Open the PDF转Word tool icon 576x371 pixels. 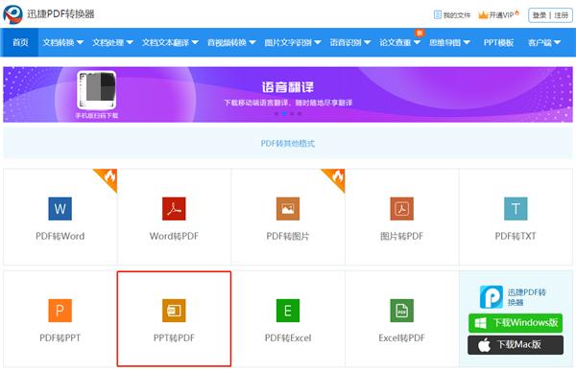tap(60, 208)
